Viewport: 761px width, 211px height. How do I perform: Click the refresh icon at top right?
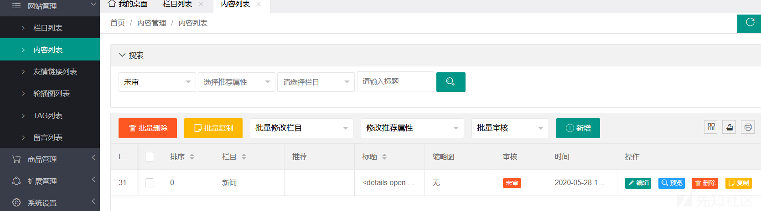coord(750,22)
